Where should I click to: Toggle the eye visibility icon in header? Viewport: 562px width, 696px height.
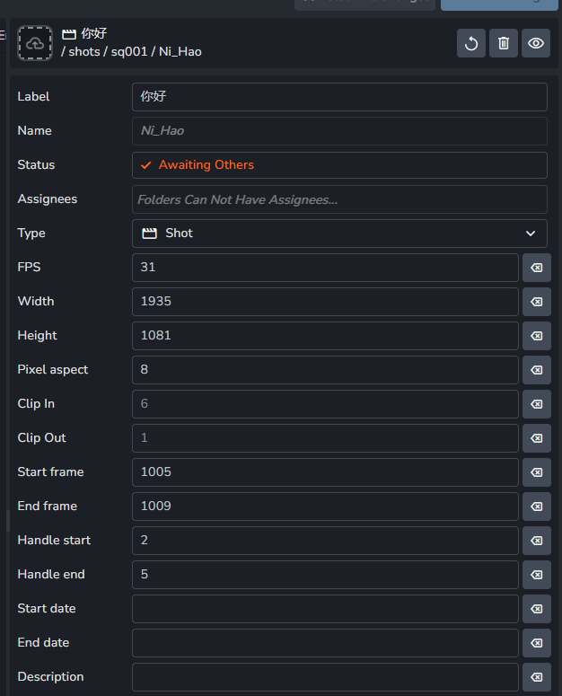536,43
